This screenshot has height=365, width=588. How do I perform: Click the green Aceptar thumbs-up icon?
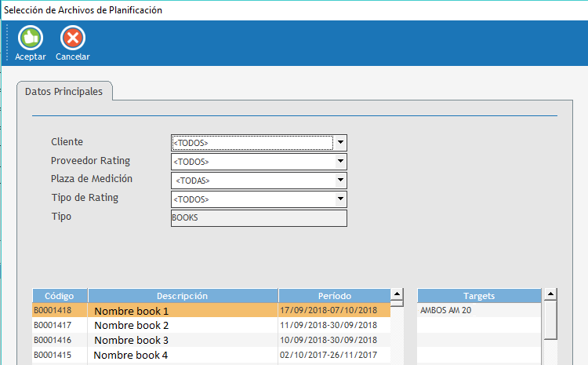tap(30, 38)
